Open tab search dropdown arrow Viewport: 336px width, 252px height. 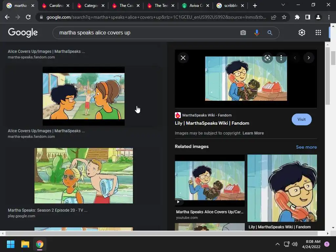pyautogui.click(x=283, y=5)
